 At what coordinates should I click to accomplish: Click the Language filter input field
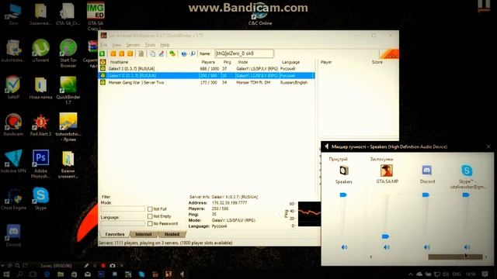tap(123, 223)
